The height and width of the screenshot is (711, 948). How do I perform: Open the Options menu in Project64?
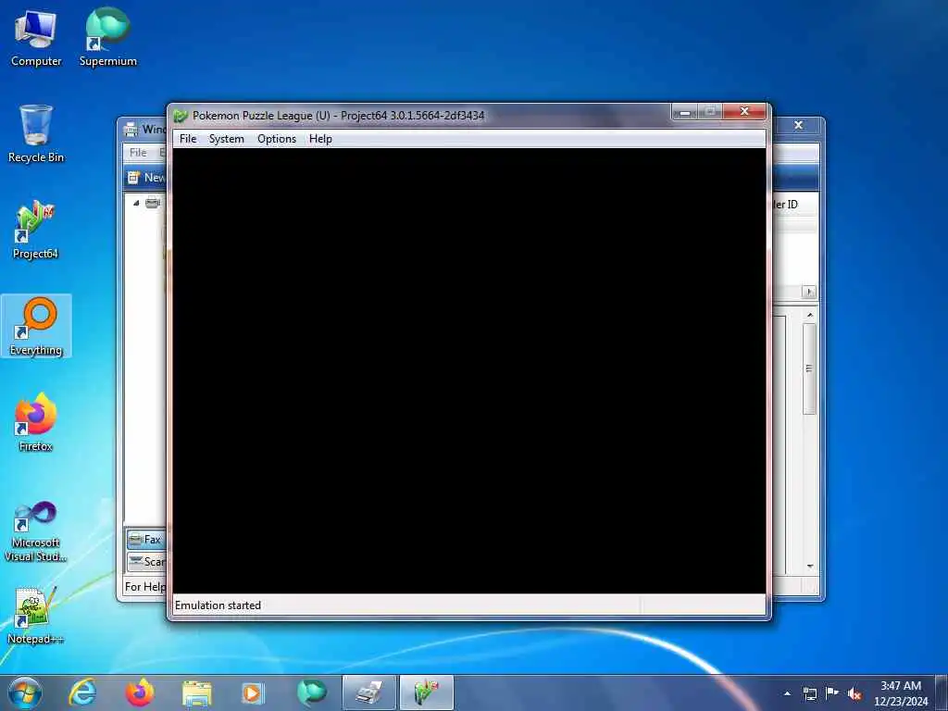coord(276,139)
